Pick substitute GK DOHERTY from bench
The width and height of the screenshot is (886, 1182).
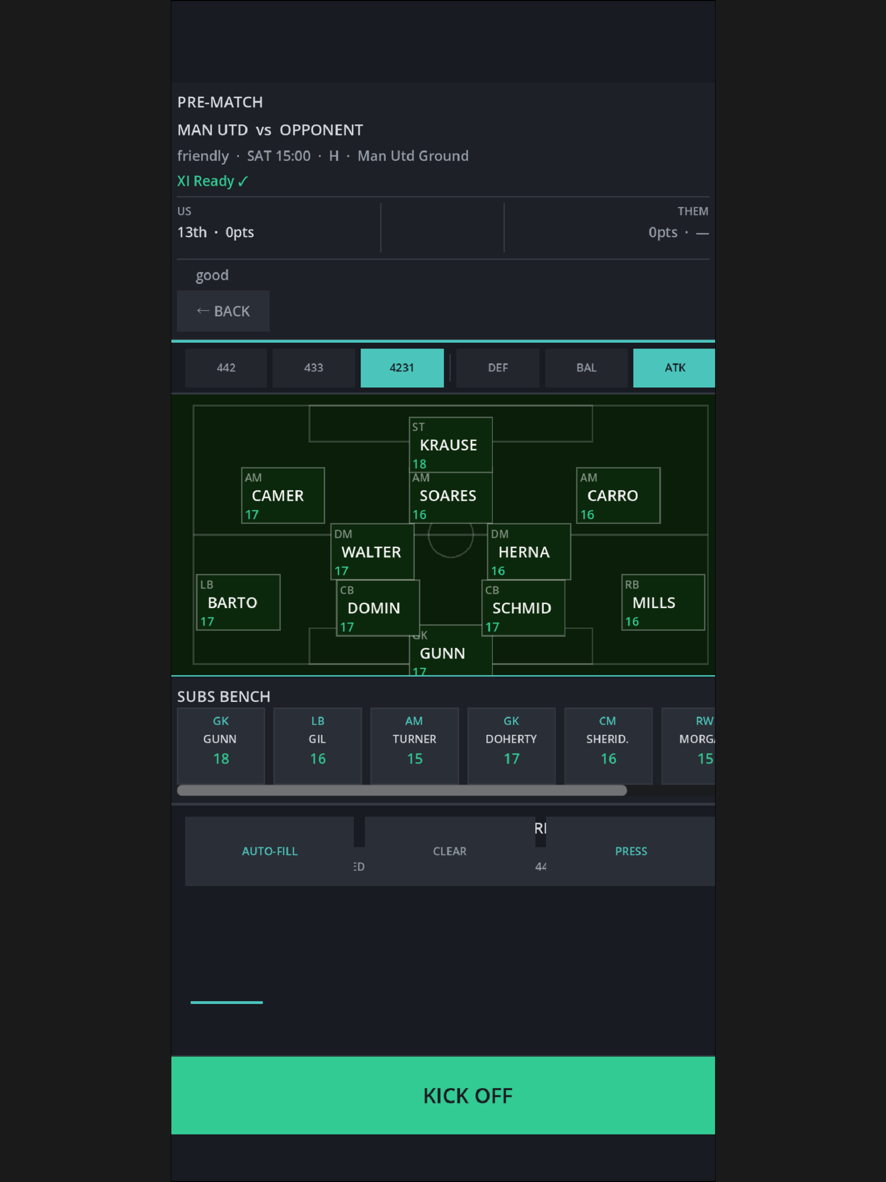click(512, 746)
